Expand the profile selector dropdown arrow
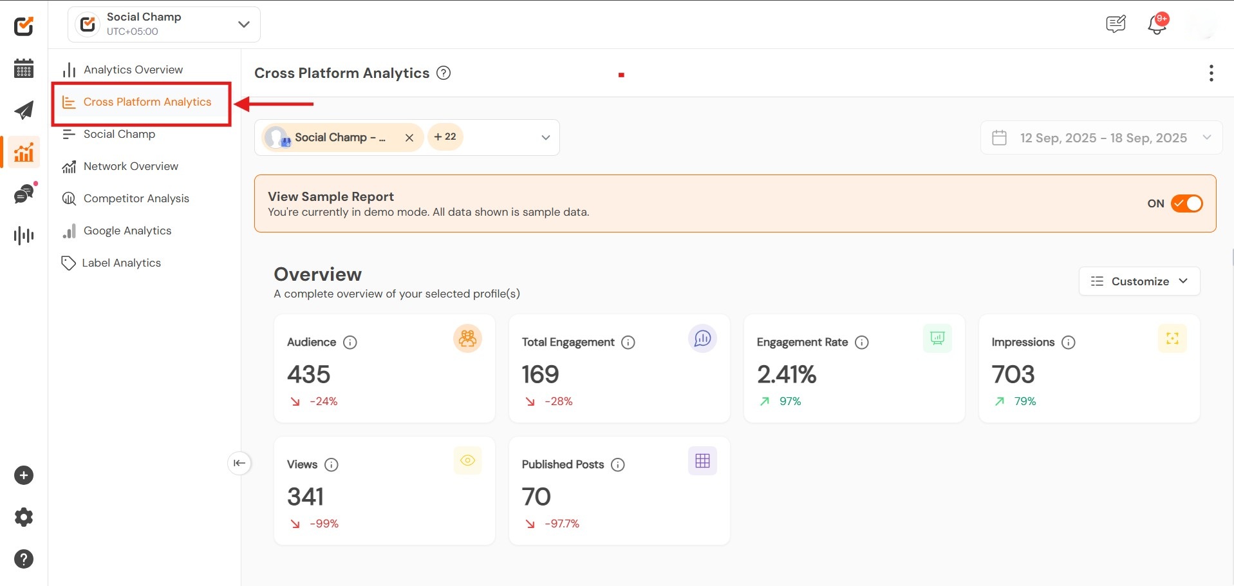1234x586 pixels. point(546,137)
